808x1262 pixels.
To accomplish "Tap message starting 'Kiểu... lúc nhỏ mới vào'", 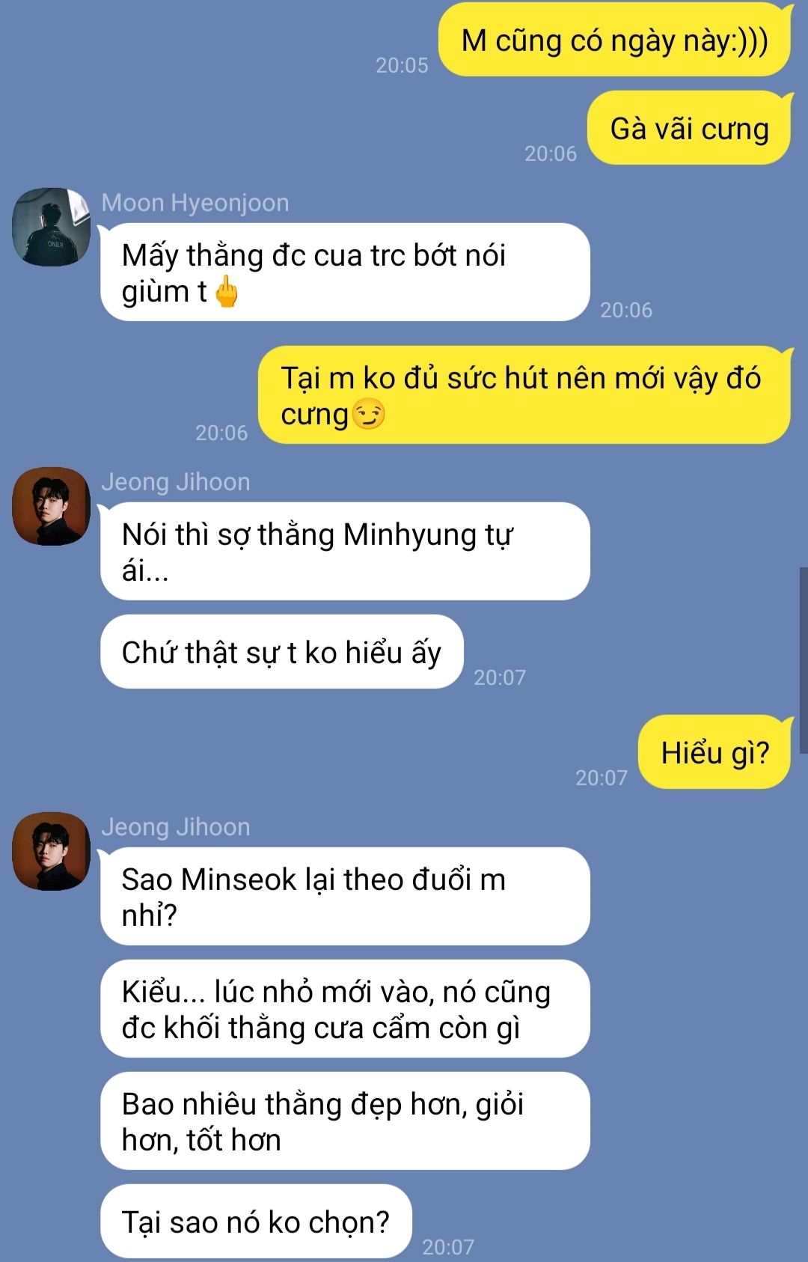I will click(345, 1009).
